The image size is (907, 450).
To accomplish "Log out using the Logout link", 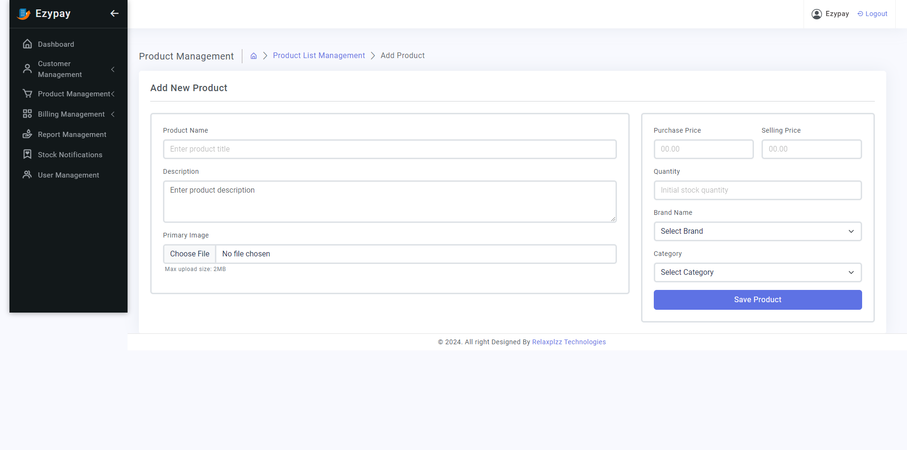I will tap(873, 14).
